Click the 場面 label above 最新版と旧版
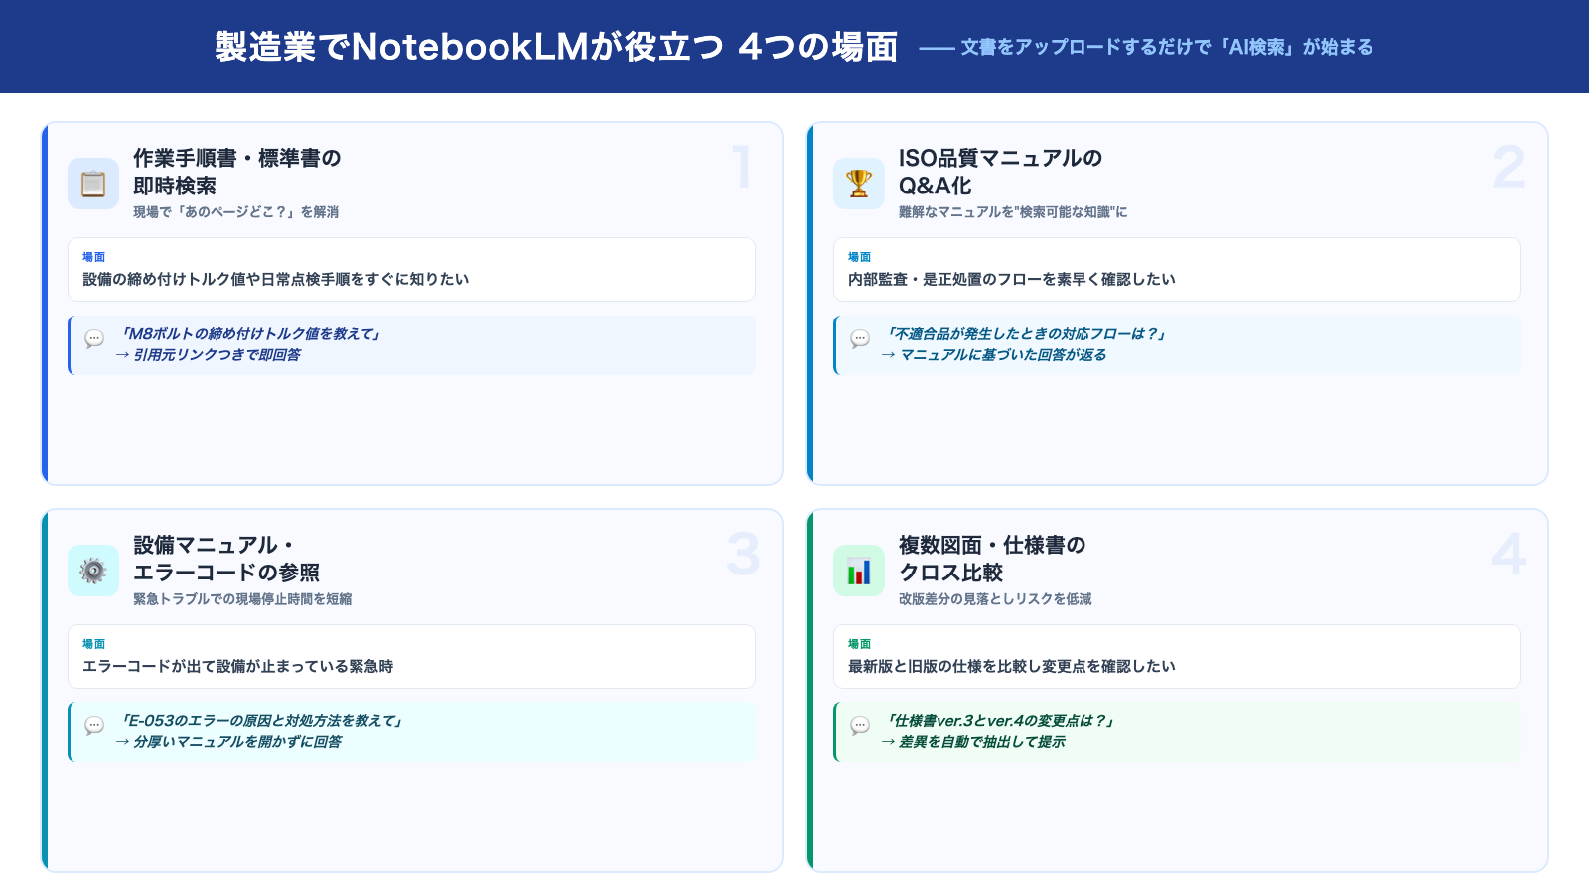Screen dimensions: 1589x893 tap(860, 644)
